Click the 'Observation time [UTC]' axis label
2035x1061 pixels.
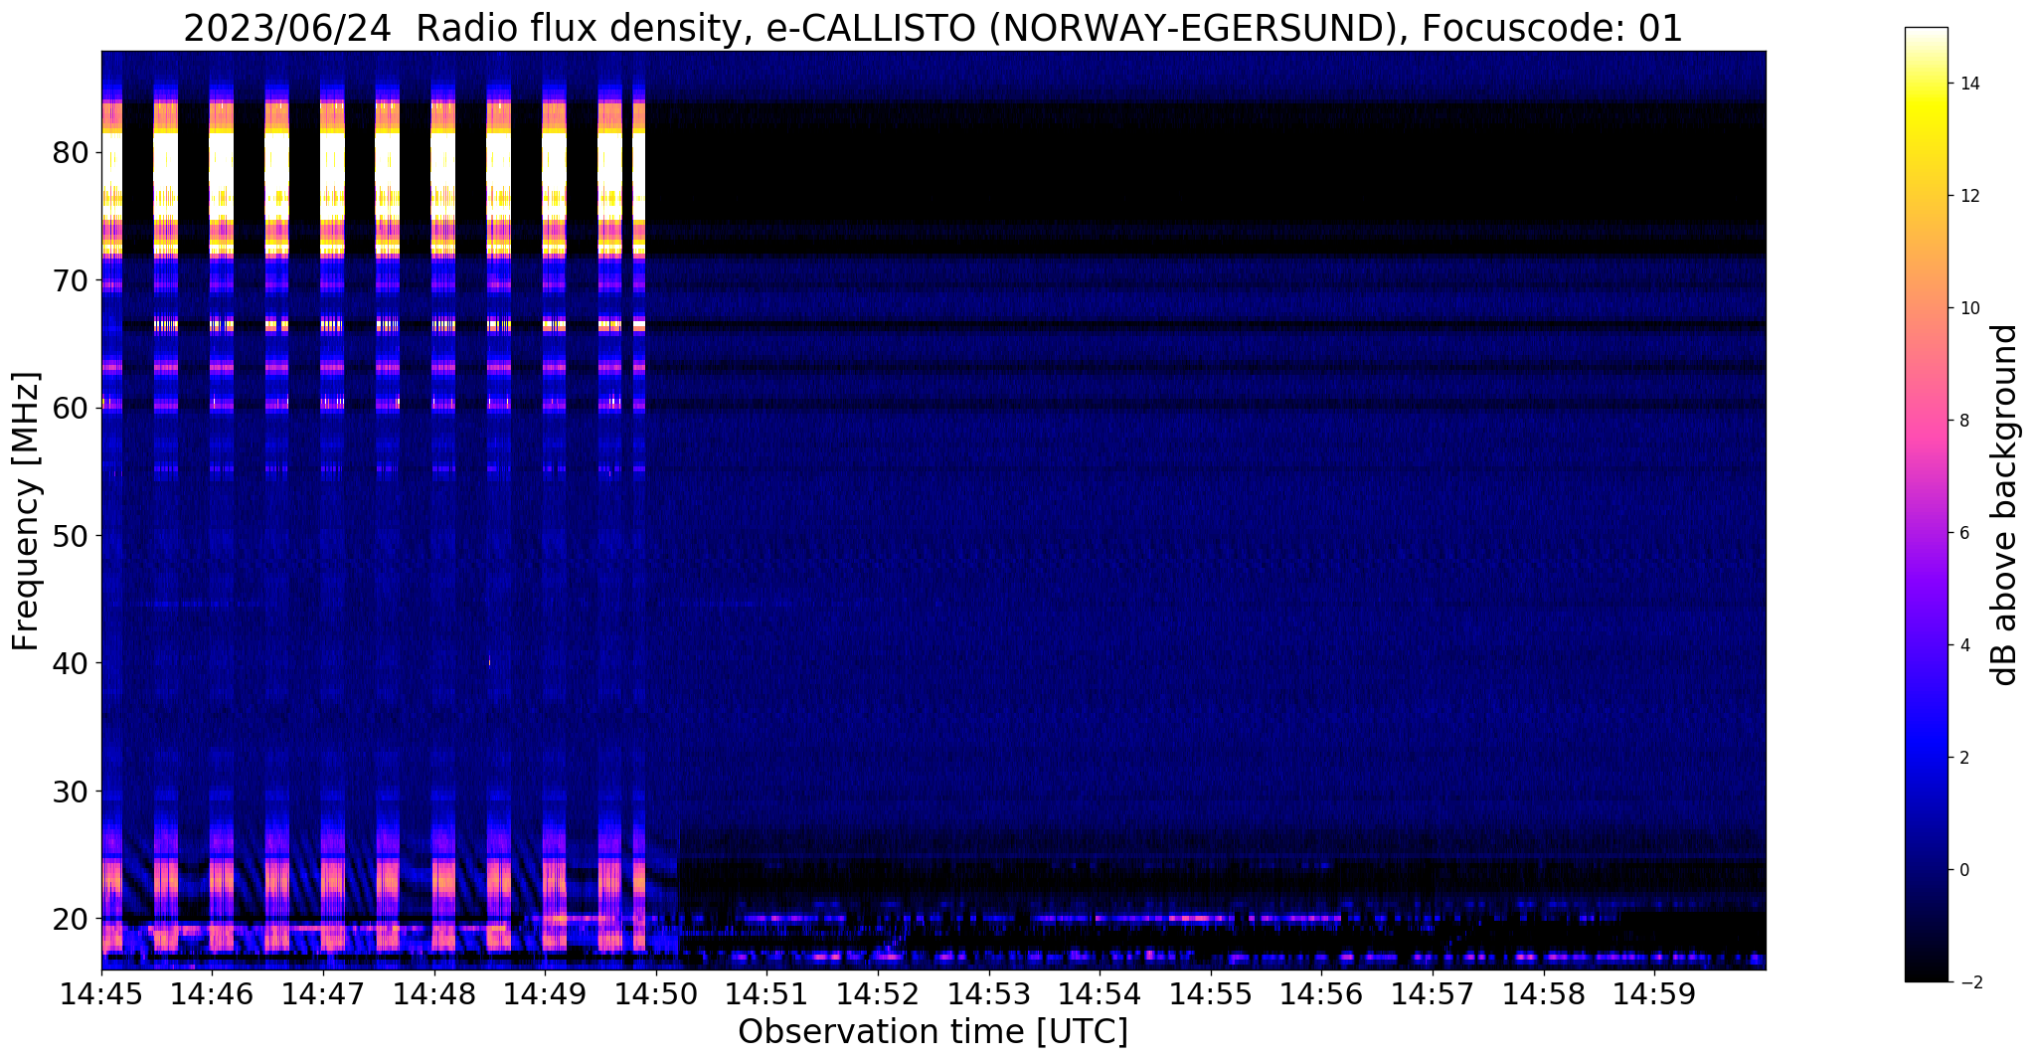[x=933, y=1032]
